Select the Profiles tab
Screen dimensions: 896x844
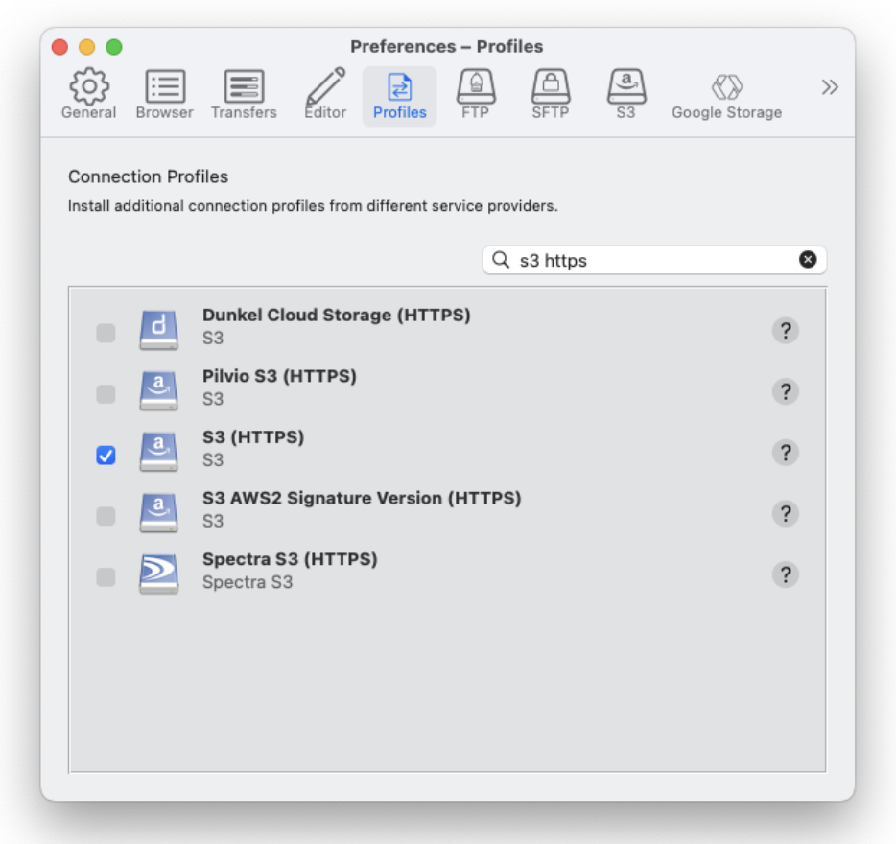click(x=399, y=95)
